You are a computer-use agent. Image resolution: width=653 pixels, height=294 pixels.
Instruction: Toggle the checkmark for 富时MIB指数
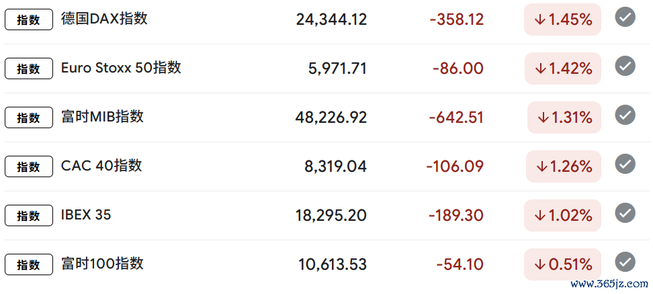625,115
